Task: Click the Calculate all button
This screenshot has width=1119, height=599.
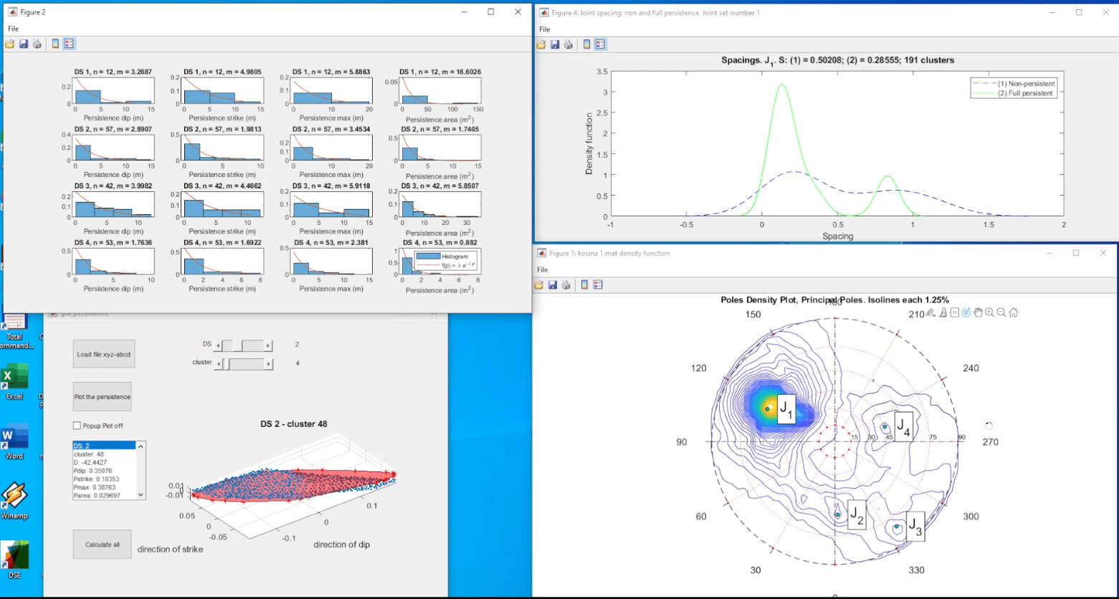Action: click(x=103, y=545)
